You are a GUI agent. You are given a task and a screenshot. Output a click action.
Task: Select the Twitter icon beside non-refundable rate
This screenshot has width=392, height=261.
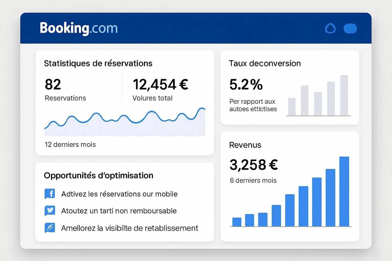pyautogui.click(x=50, y=211)
